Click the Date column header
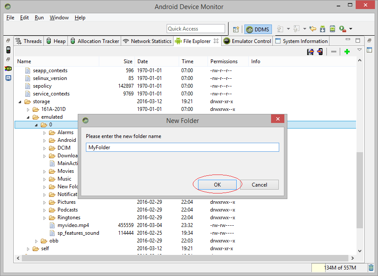The width and height of the screenshot is (378, 276). (x=157, y=61)
